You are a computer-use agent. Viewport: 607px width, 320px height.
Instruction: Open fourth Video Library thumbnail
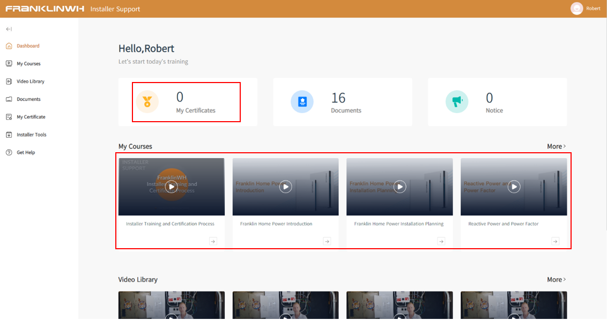[x=514, y=306]
